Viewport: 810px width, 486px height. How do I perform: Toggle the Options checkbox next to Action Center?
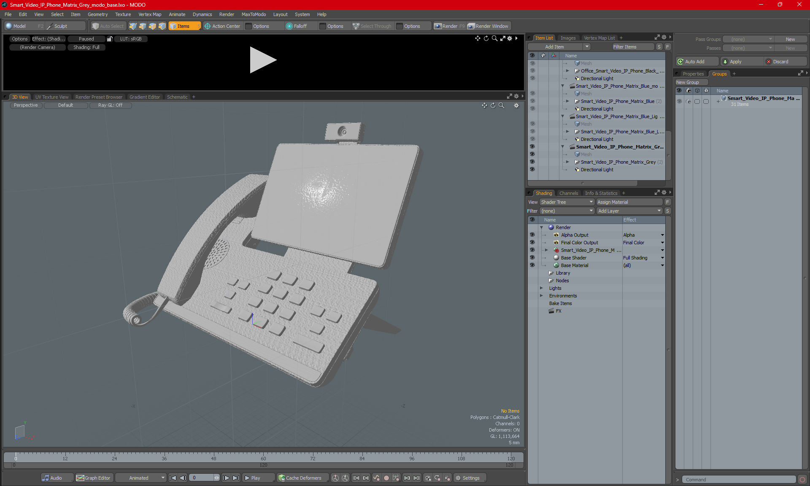point(249,26)
